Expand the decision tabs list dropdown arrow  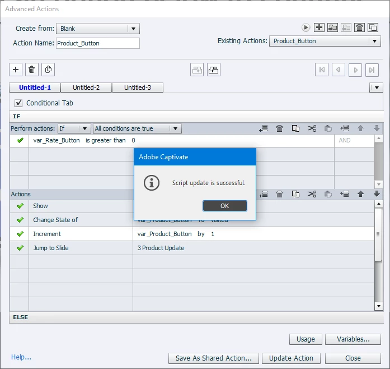(376, 87)
